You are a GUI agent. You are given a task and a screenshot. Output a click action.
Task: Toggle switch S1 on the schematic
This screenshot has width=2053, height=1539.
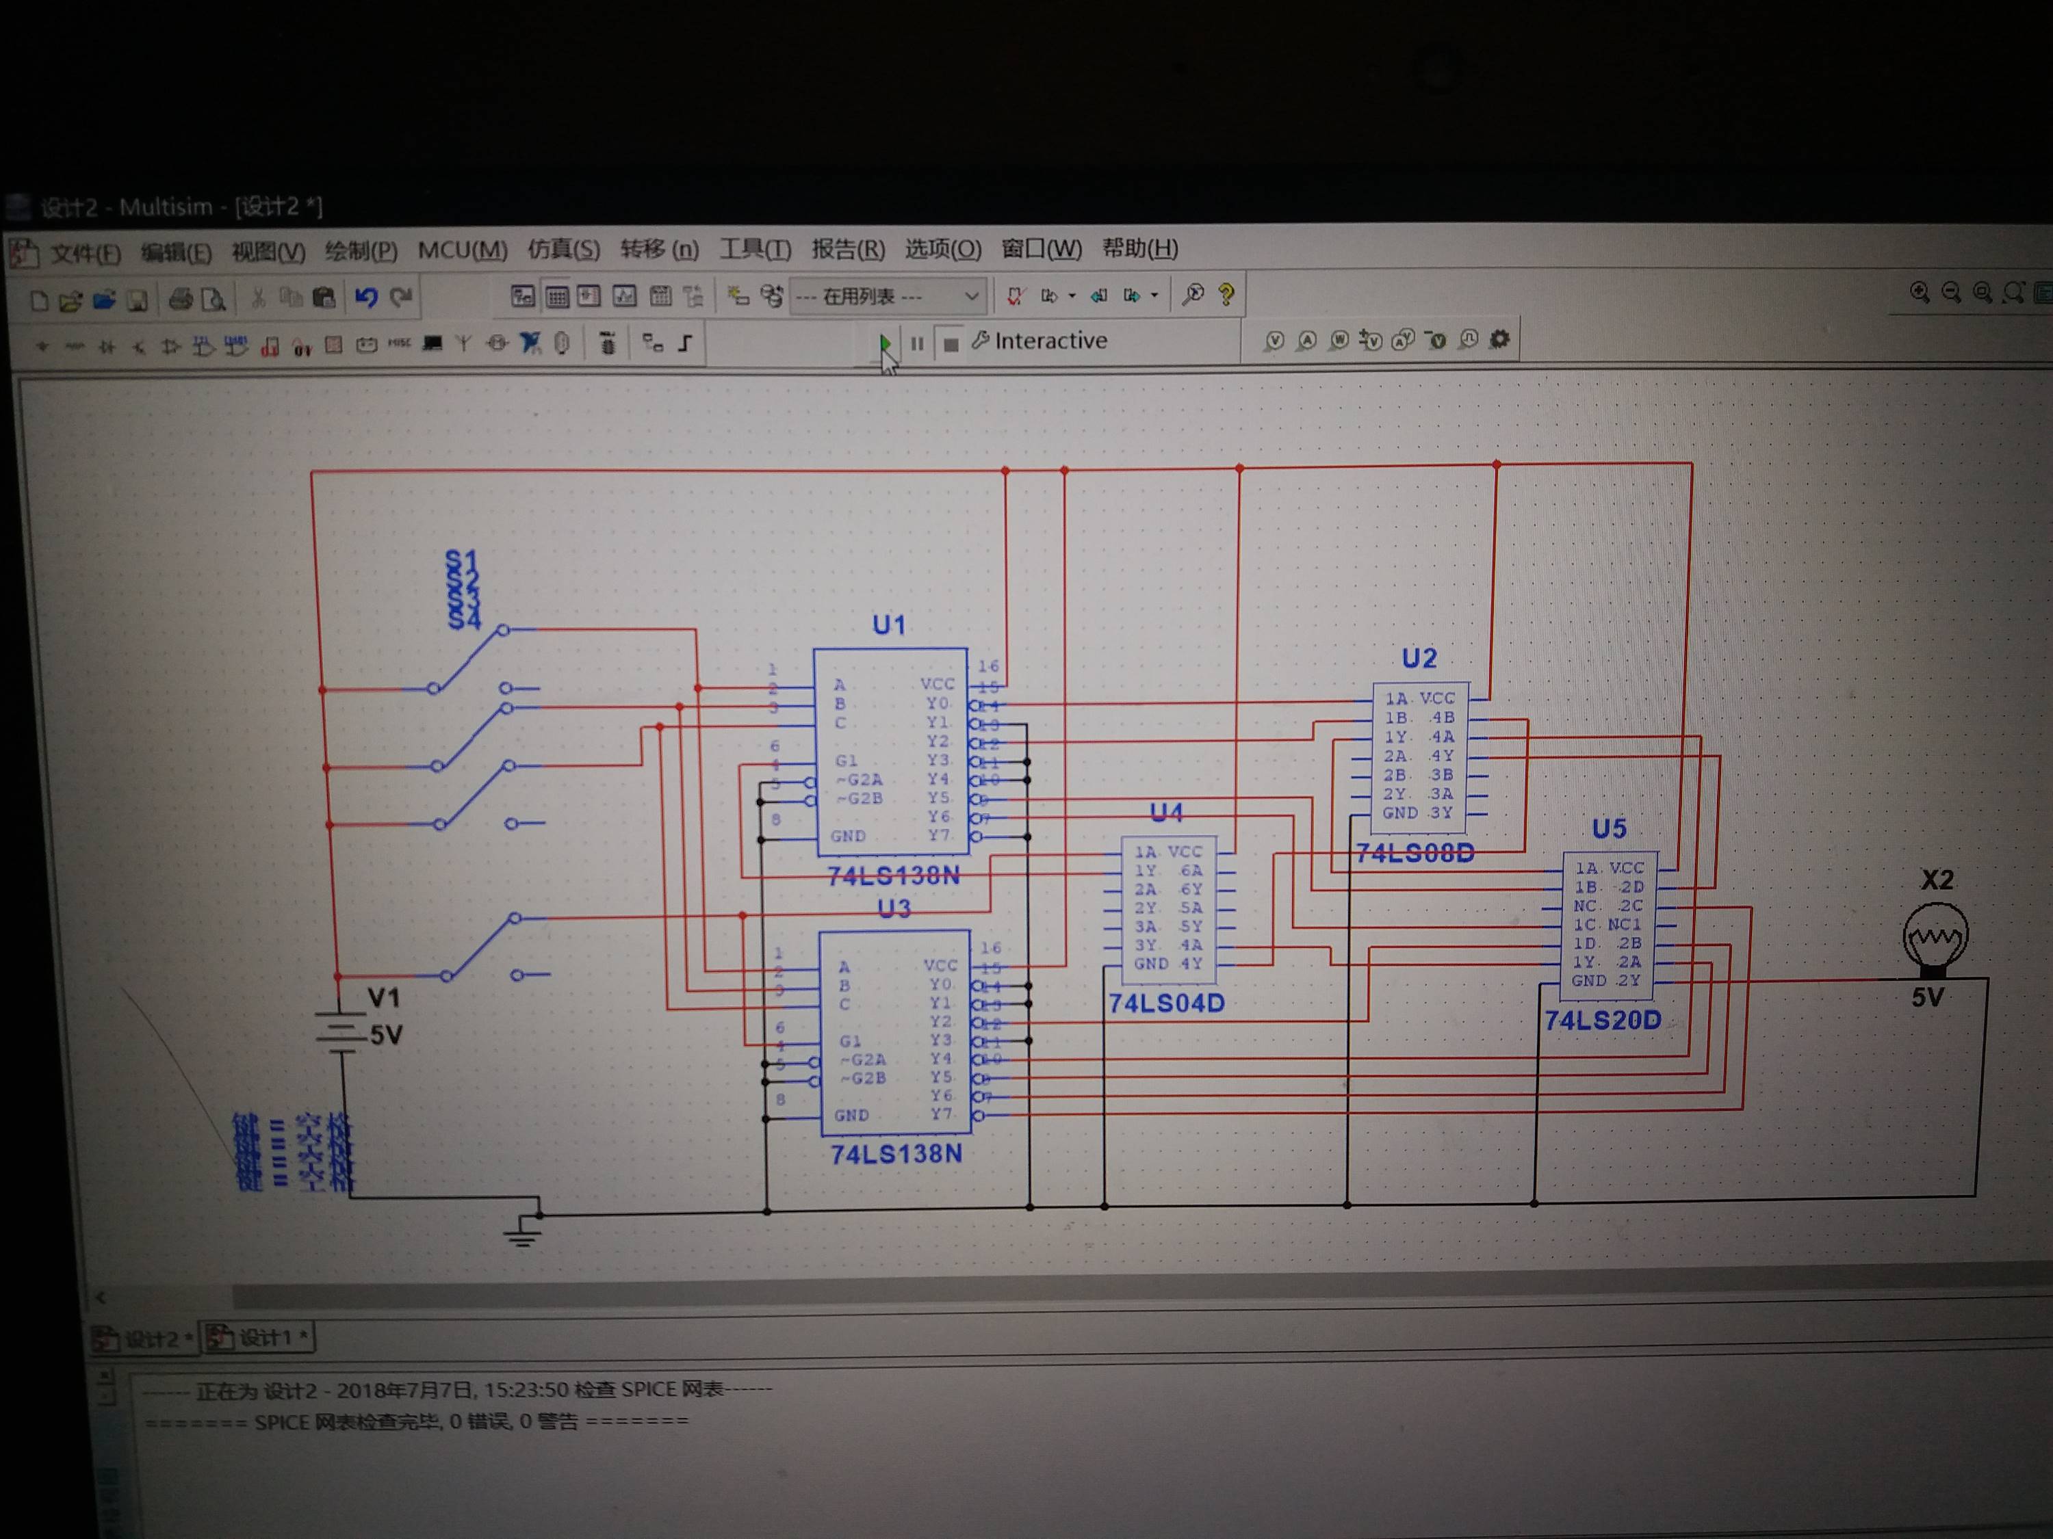click(x=469, y=659)
